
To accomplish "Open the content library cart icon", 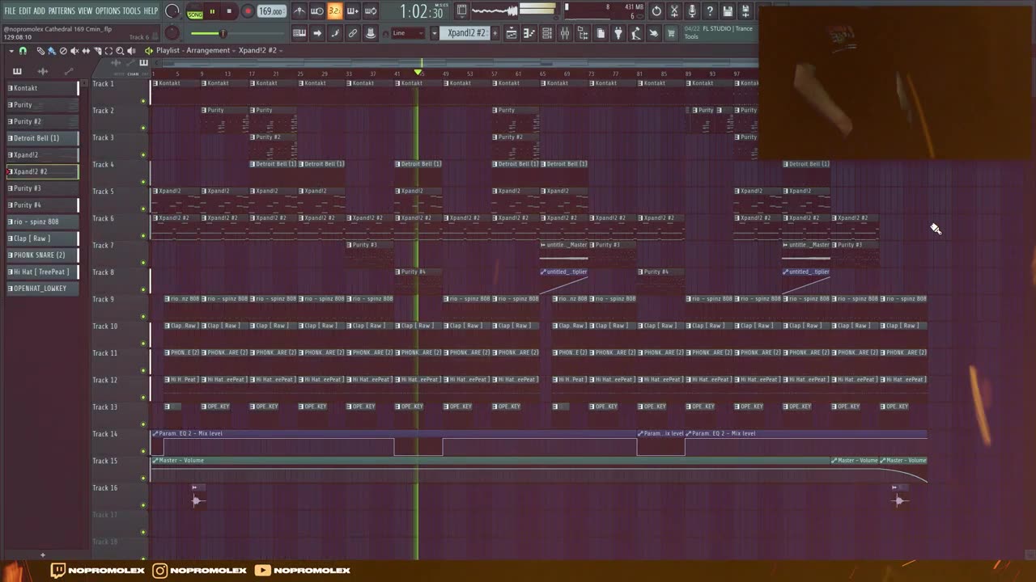I will coord(671,33).
